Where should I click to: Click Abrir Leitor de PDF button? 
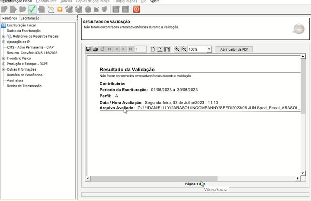(234, 49)
